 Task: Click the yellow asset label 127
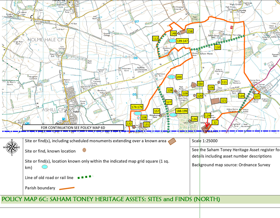[169, 102]
